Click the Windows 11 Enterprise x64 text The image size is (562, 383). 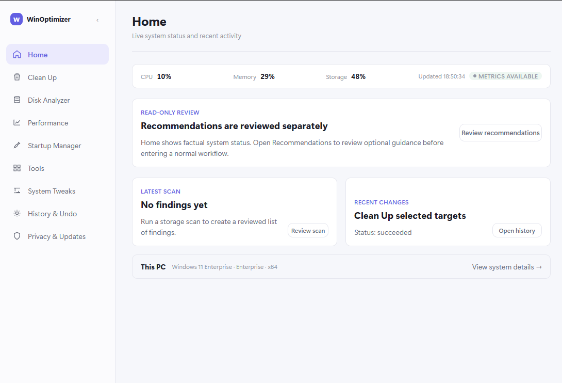click(x=225, y=267)
